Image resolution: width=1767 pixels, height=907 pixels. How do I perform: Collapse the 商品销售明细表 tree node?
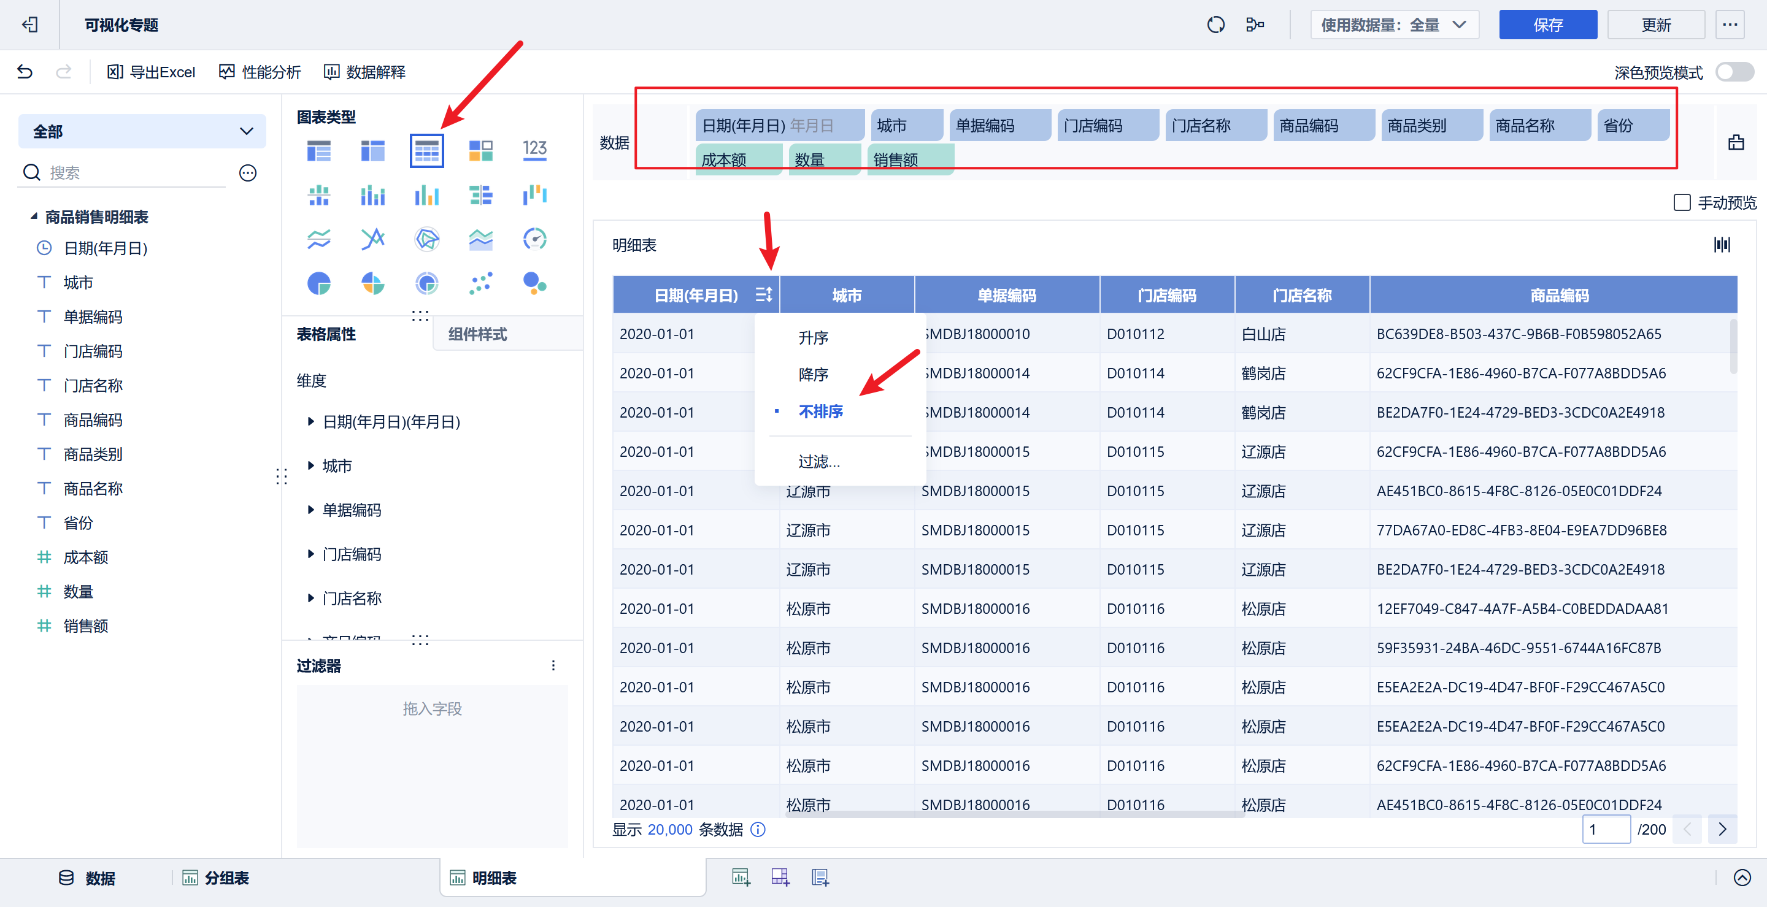click(34, 216)
